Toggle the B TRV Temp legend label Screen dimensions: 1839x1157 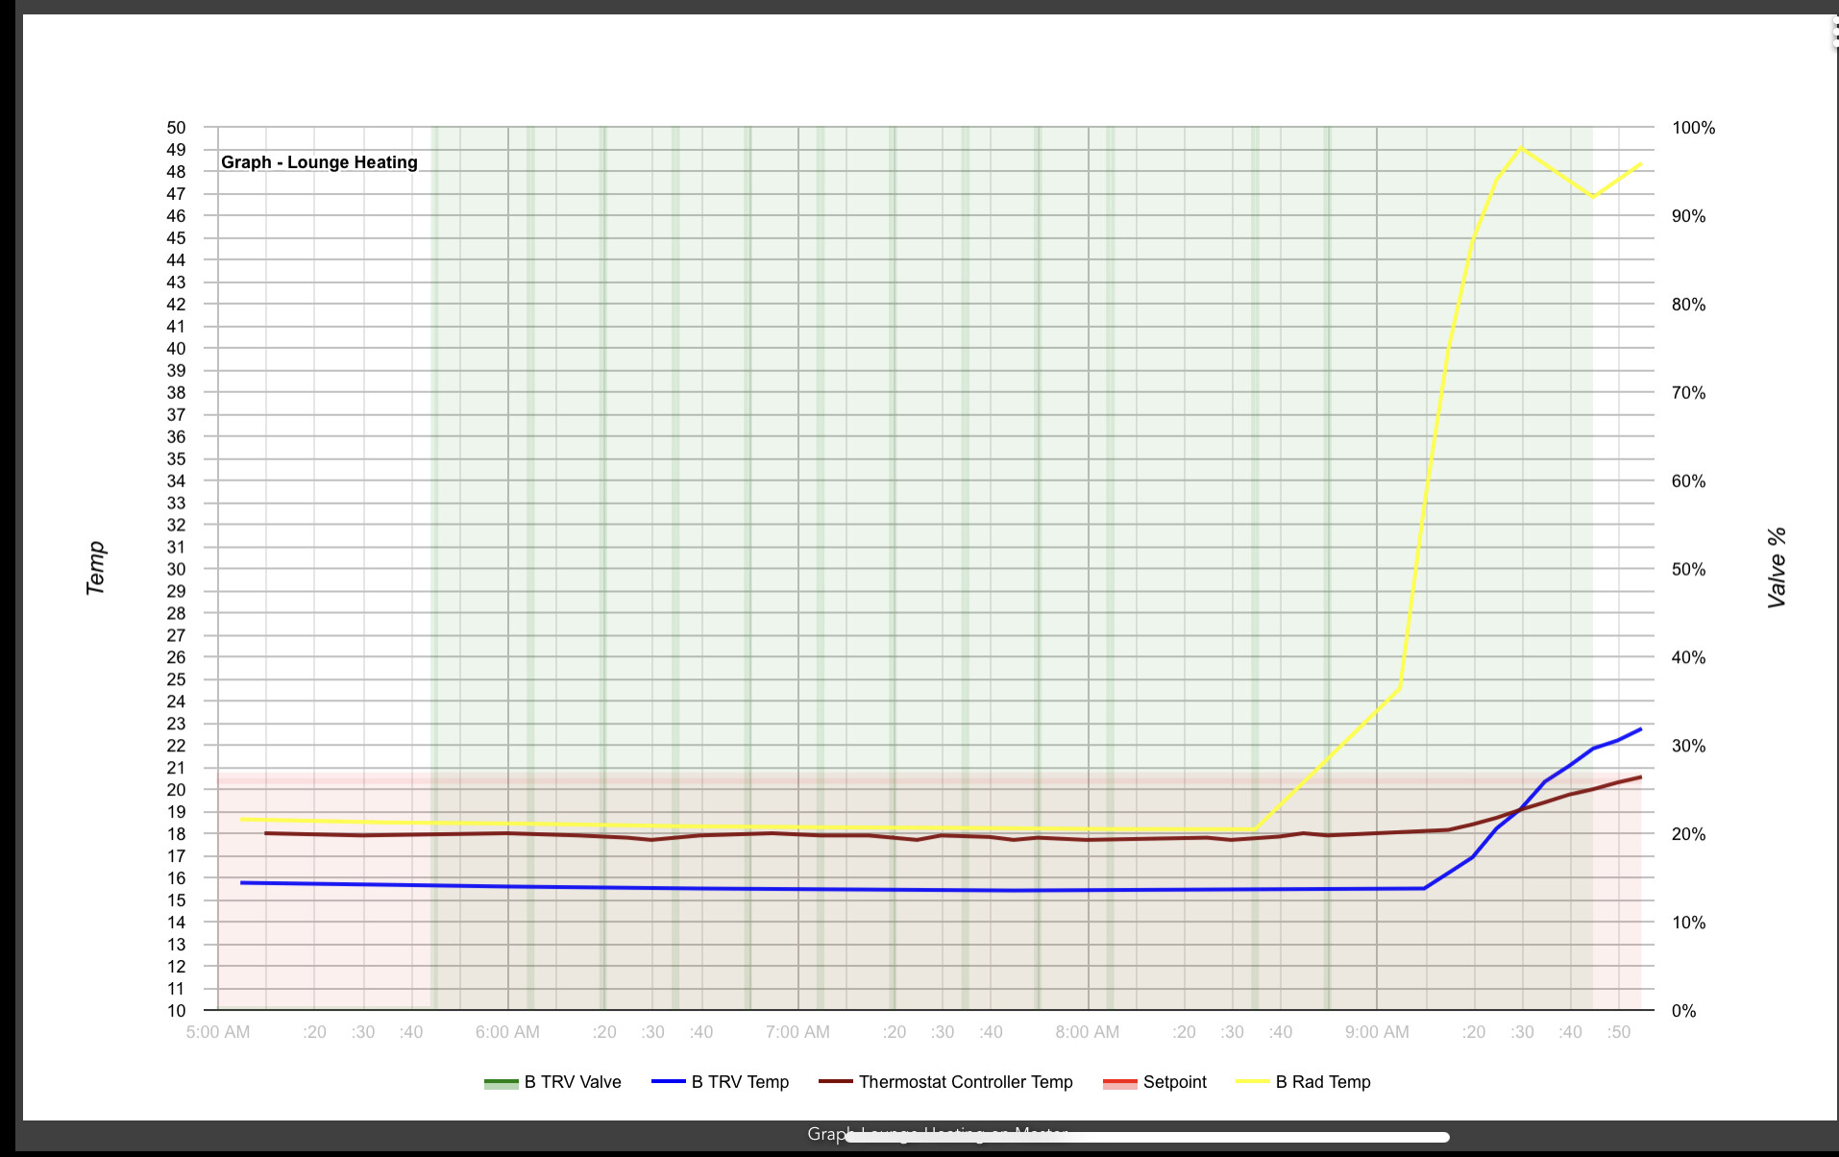pyautogui.click(x=740, y=1082)
